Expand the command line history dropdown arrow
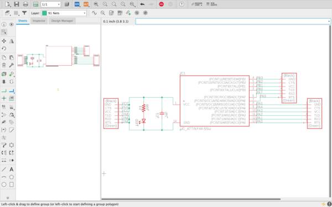Image resolution: width=332 pixels, height=207 pixels. pyautogui.click(x=329, y=22)
